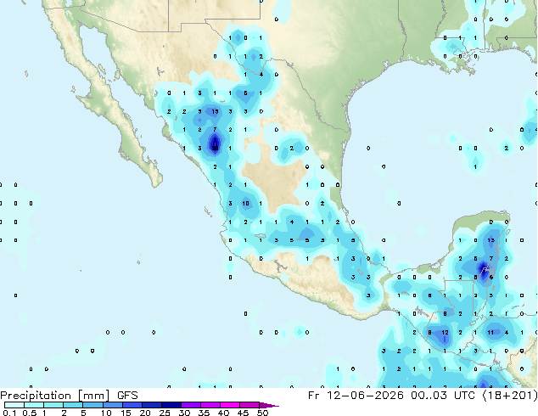Click the legend label '0.1'

point(9,413)
